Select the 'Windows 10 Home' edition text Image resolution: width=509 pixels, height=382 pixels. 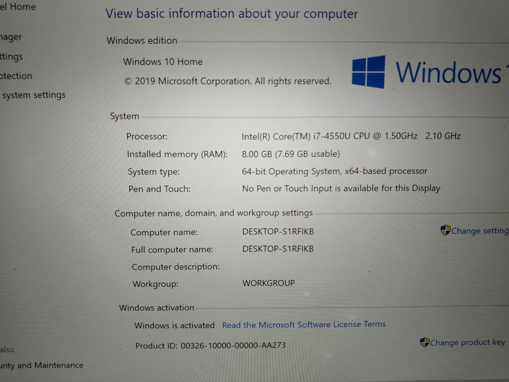163,62
